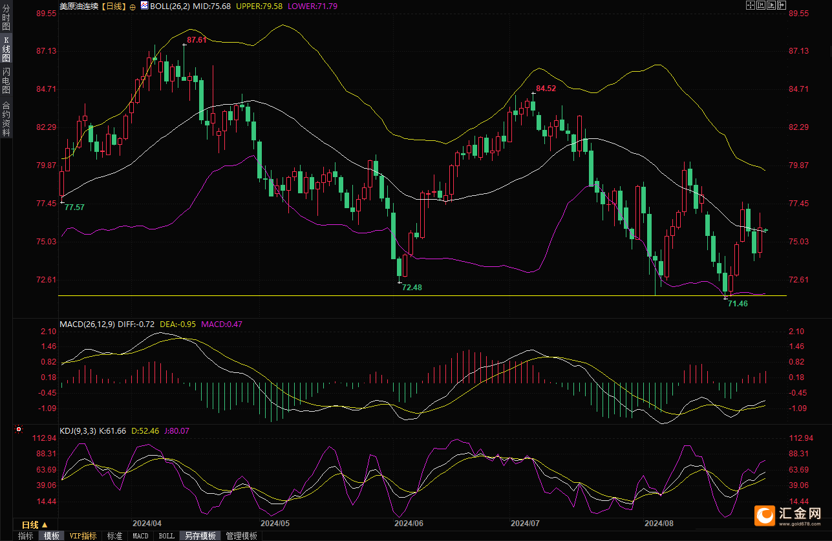
Task: Click the 71.46 low price label
Action: (738, 303)
